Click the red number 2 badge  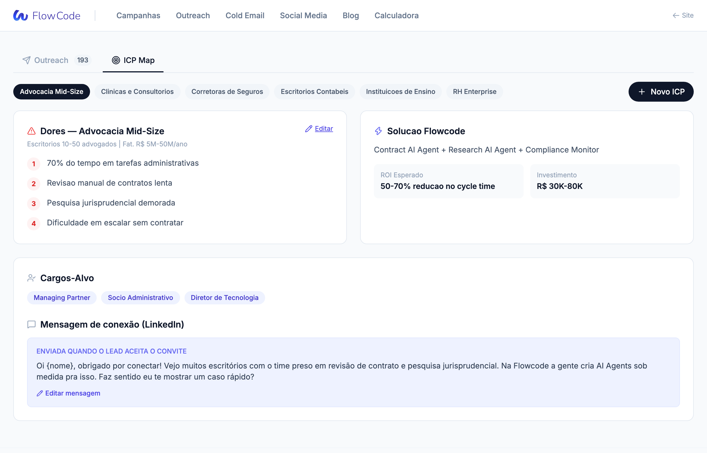pos(34,184)
